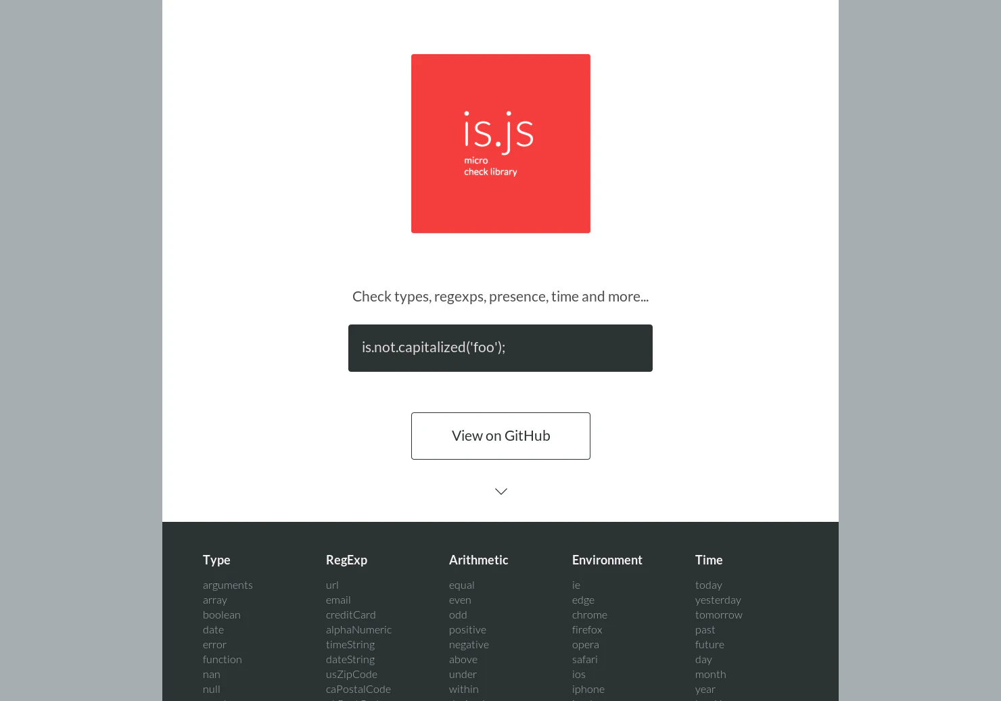Image resolution: width=1001 pixels, height=701 pixels.
Task: Open the dateString link
Action: click(x=350, y=660)
